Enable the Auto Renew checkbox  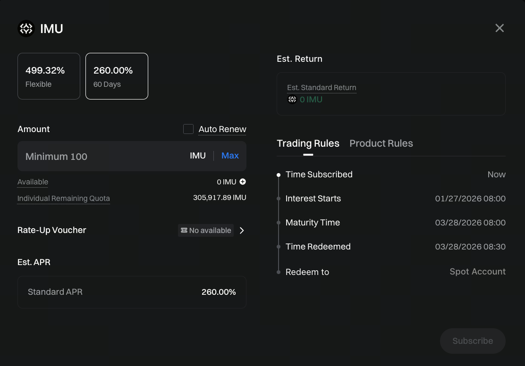(188, 129)
